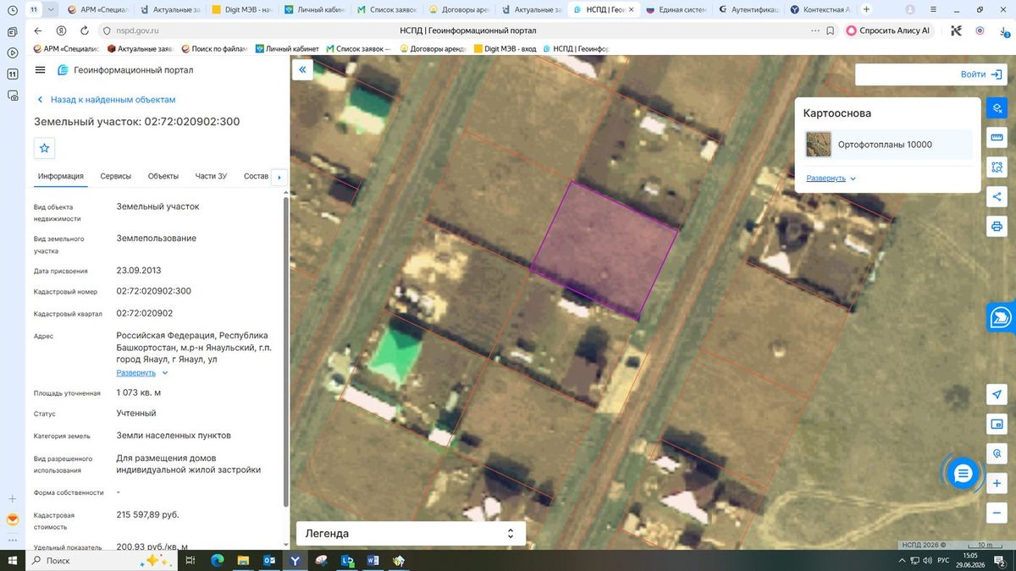Share the map via the share icon
Viewport: 1016px width, 571px height.
pyautogui.click(x=997, y=197)
